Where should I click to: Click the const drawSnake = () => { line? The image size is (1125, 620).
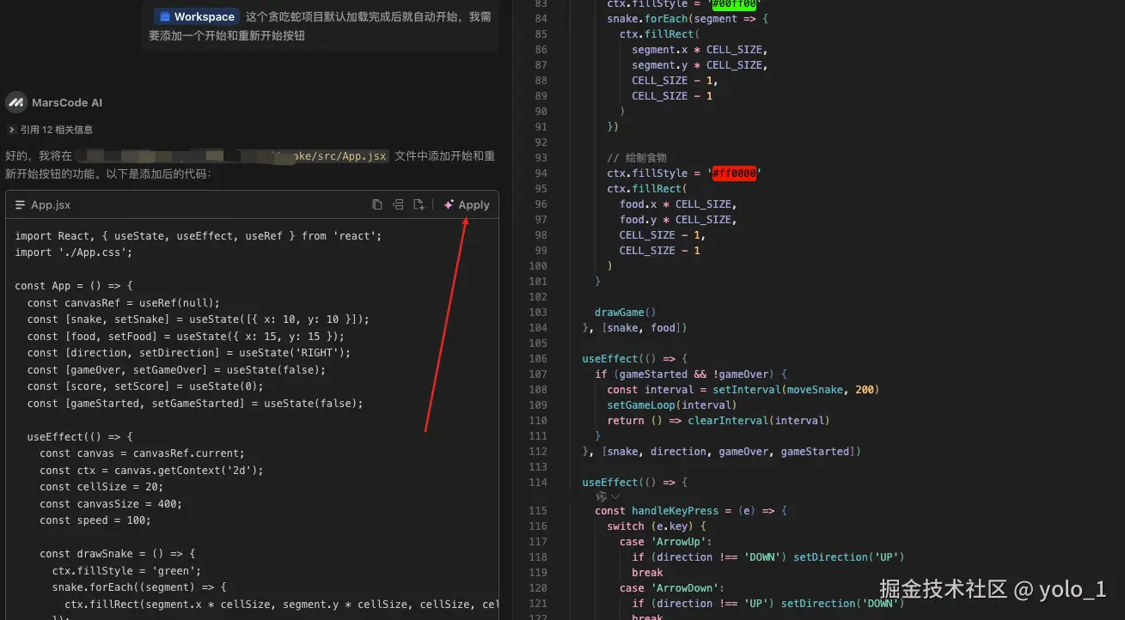click(x=118, y=554)
